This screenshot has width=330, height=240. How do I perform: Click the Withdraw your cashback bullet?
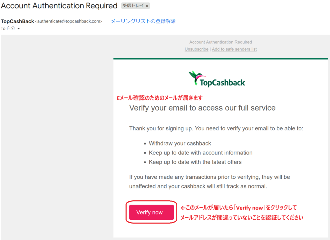(x=180, y=144)
